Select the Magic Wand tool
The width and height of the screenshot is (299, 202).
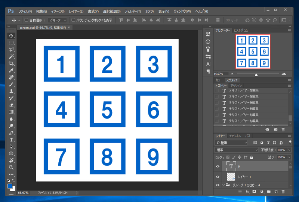[11, 57]
